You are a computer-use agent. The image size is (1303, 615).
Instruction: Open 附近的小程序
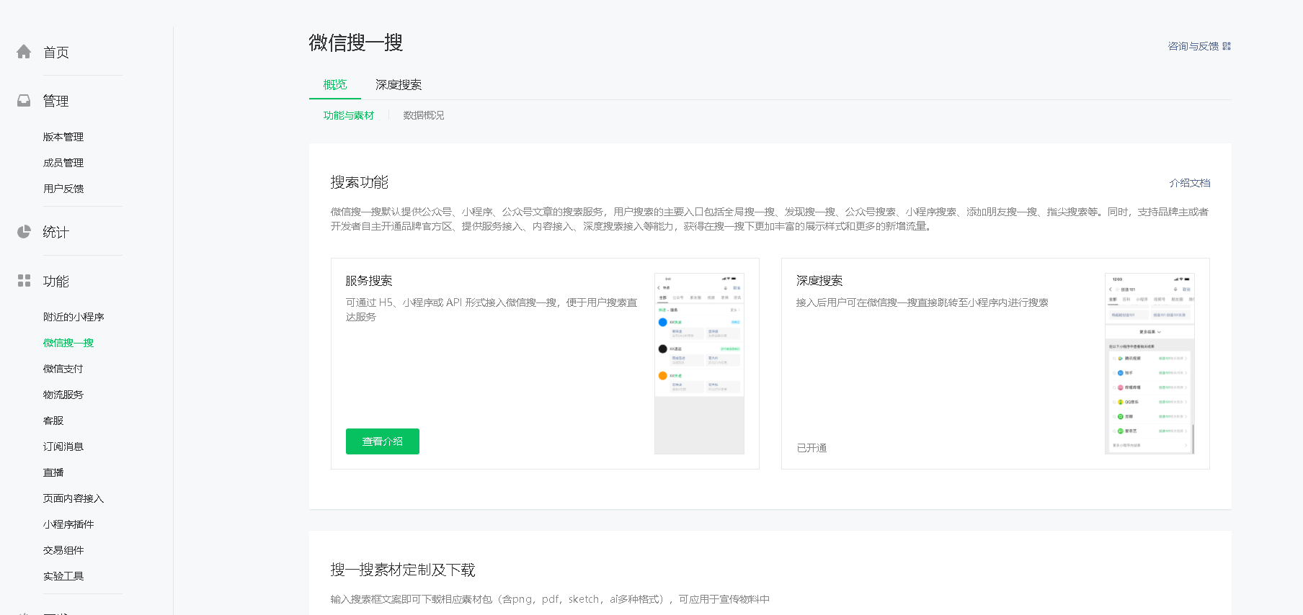(x=74, y=317)
